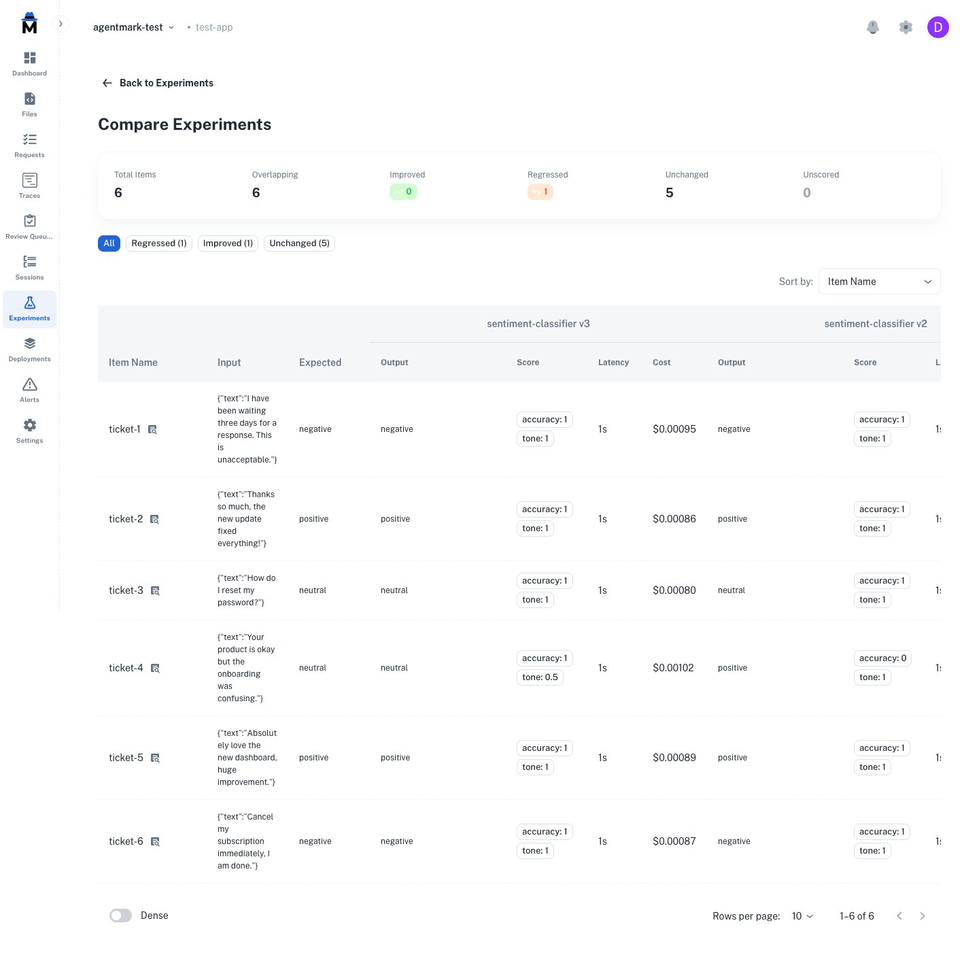Click the ticket-6 item name
Image resolution: width=979 pixels, height=976 pixels.
coord(126,841)
